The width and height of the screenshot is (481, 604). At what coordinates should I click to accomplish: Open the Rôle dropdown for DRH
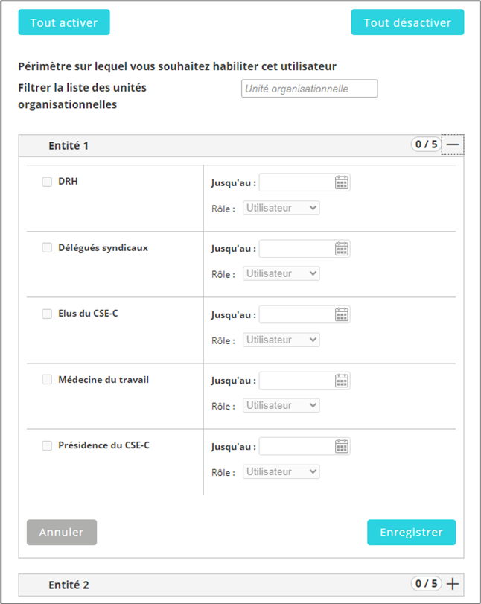click(281, 208)
